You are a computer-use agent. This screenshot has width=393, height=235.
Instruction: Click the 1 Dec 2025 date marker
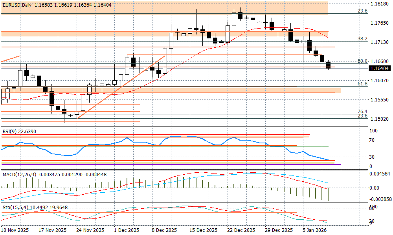(127, 230)
